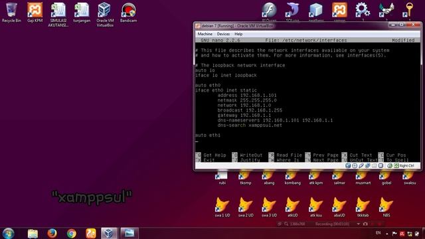Viewport: 425px width, 239px height.
Task: Open the Help menu in VirtualBox
Action: 238,34
